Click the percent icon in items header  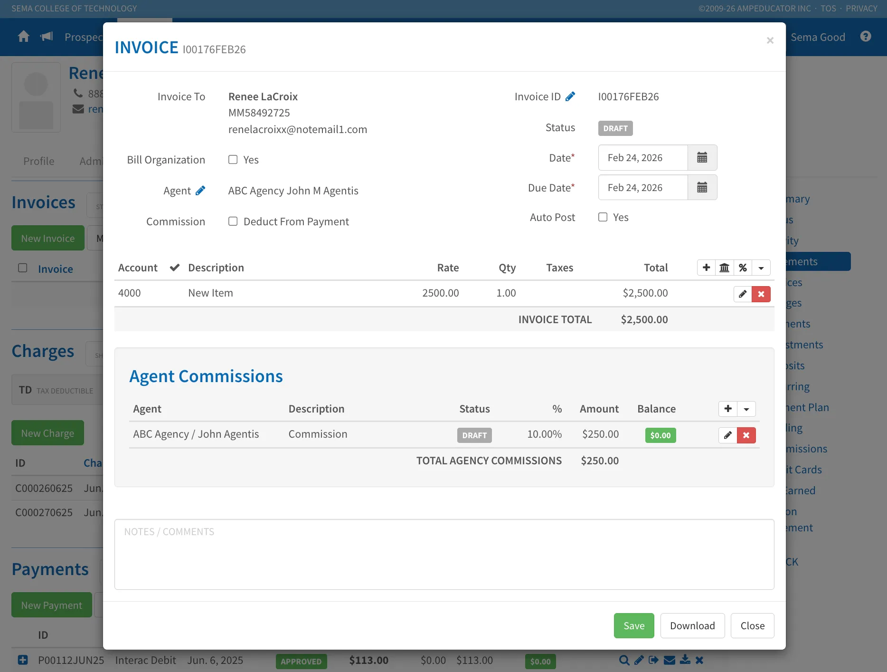(743, 268)
